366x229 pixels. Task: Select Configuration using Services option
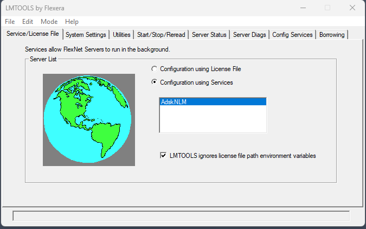coord(155,82)
